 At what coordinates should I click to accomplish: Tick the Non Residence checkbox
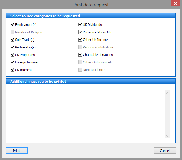(x=80, y=69)
